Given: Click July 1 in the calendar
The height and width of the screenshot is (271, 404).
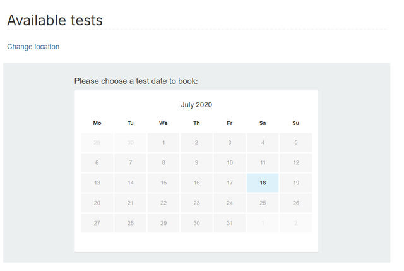Looking at the screenshot, I should click(163, 142).
